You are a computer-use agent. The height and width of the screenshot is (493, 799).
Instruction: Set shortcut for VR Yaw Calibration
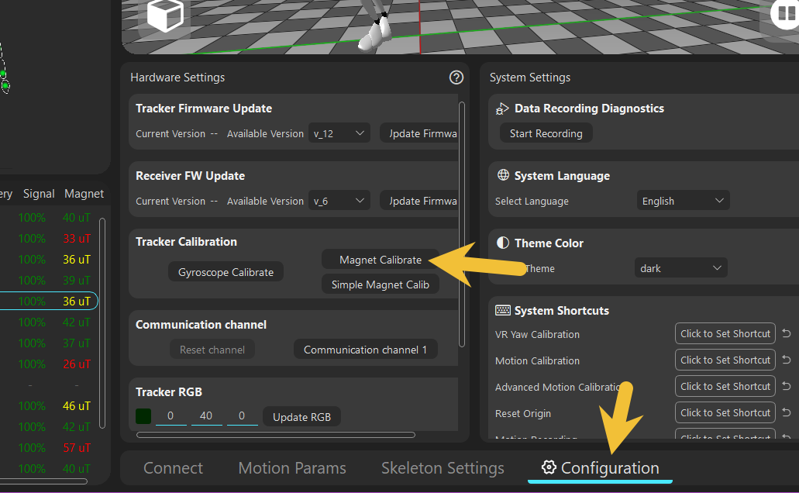[x=725, y=334]
